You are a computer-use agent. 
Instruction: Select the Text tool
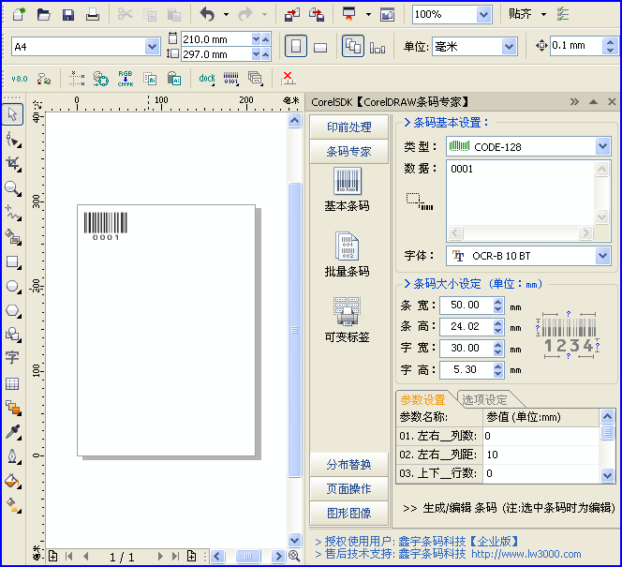point(12,357)
